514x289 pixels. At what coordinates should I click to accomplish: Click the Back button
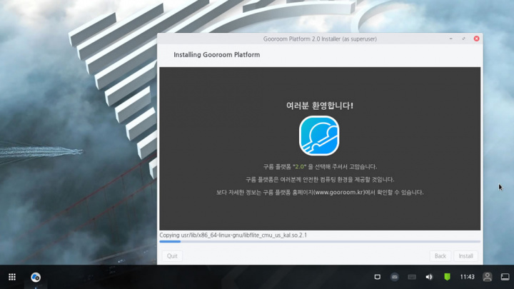[x=440, y=255]
